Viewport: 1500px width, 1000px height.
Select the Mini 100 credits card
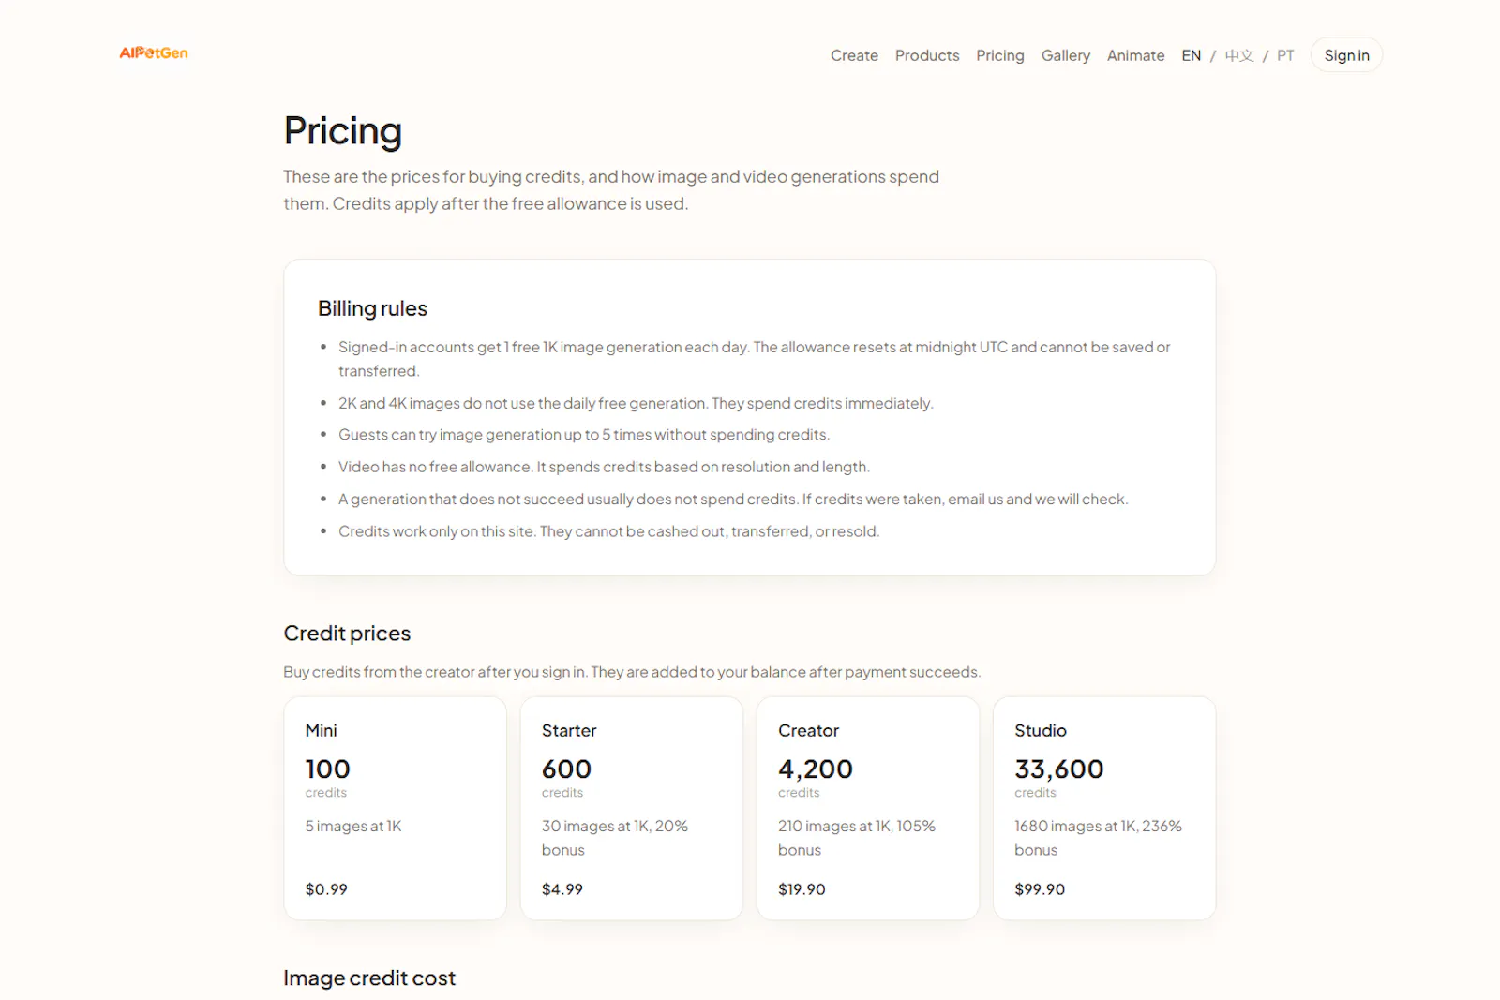tap(395, 808)
